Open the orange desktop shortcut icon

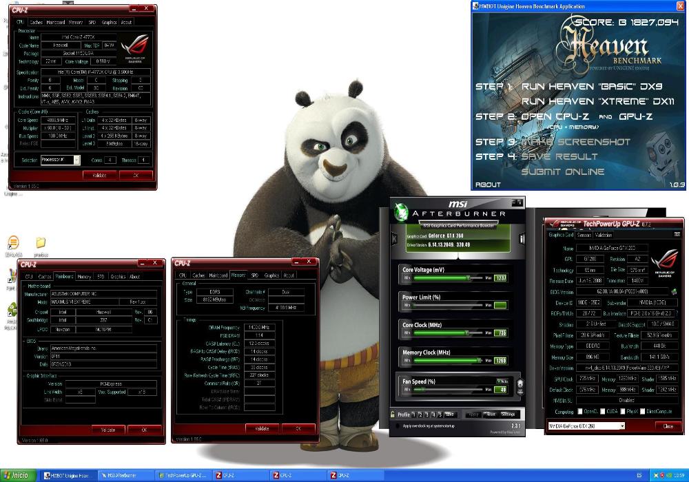[x=14, y=243]
